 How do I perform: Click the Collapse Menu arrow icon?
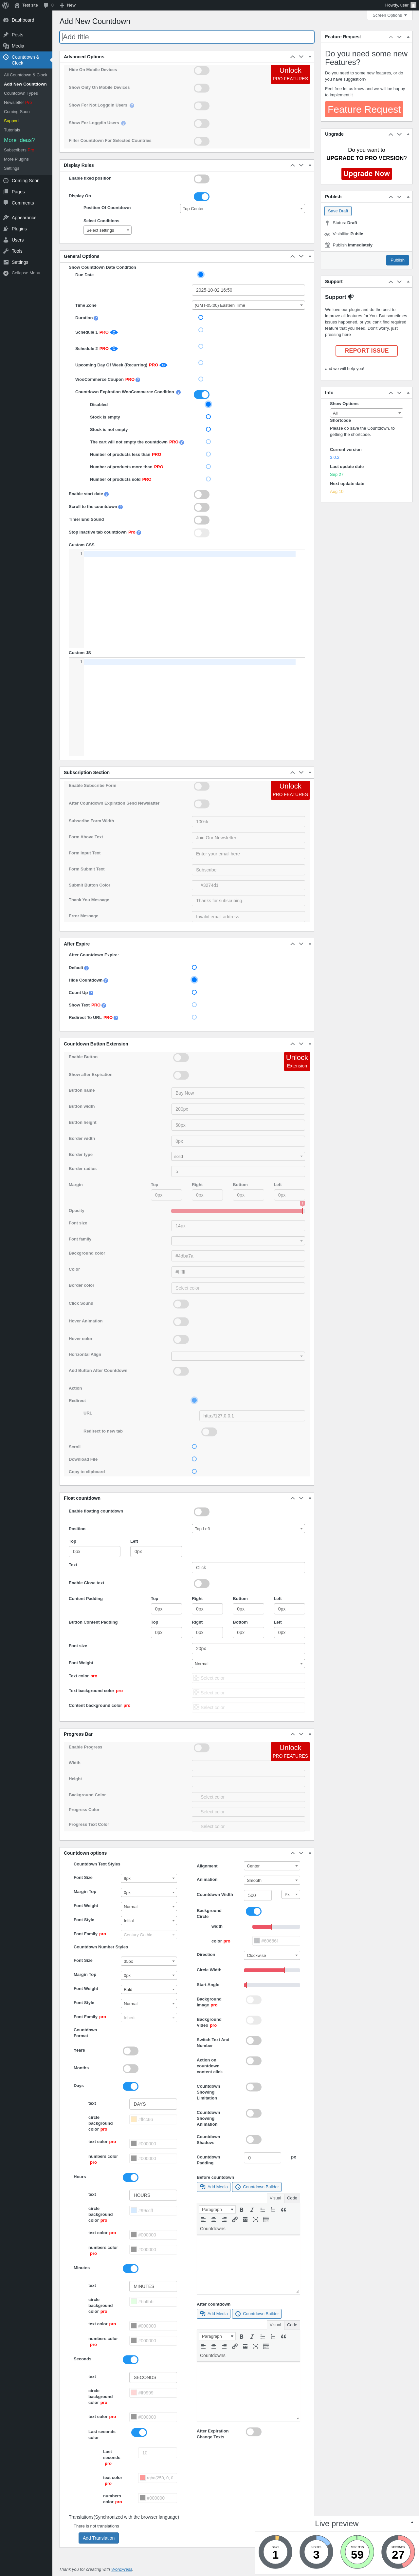point(6,273)
